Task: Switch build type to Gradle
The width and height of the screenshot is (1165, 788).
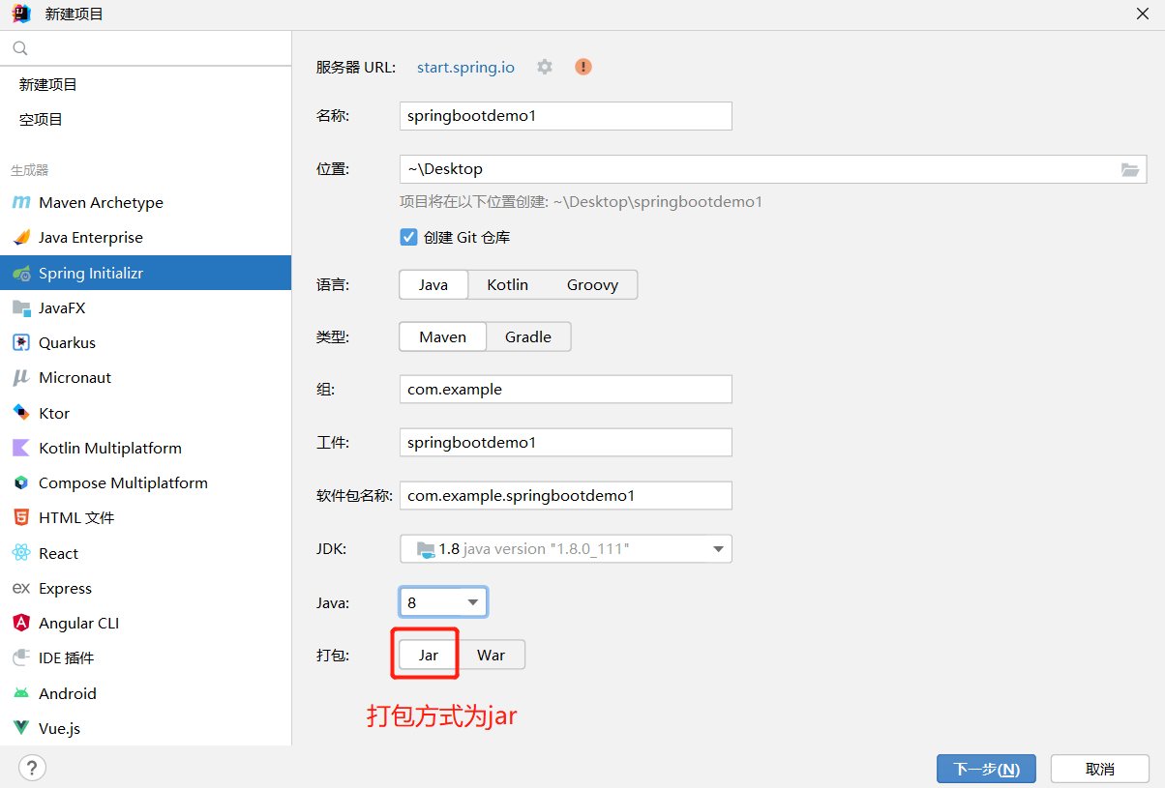Action: click(527, 336)
